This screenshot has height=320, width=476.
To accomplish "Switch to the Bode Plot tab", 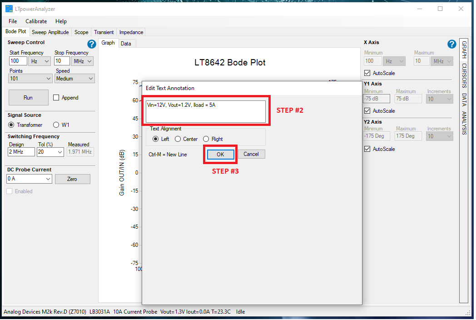I will [16, 31].
